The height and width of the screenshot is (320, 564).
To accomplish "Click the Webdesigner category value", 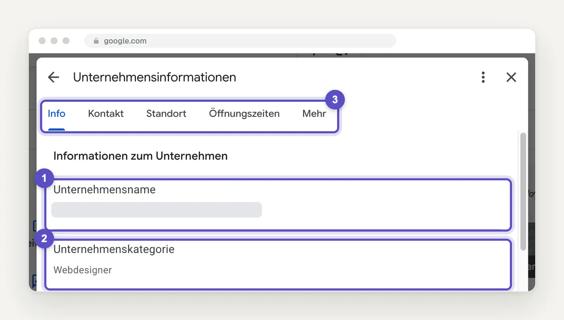I will [x=82, y=270].
